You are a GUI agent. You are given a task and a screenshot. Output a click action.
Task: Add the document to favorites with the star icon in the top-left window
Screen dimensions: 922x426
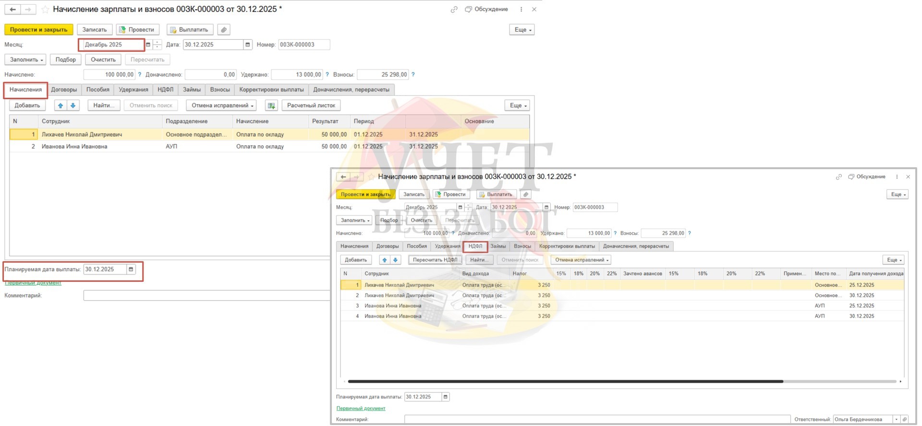(x=45, y=9)
